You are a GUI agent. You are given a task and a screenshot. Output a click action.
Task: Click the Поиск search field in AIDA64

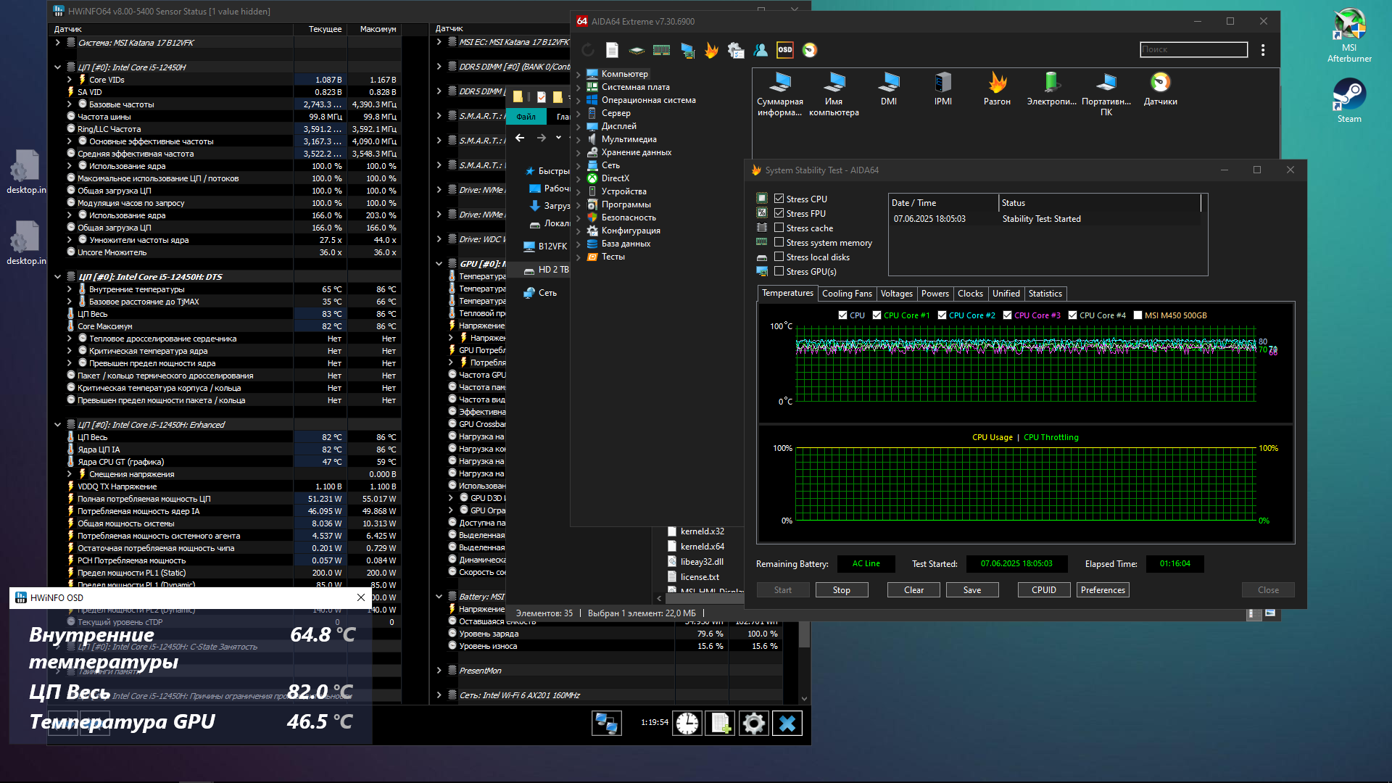pos(1193,49)
